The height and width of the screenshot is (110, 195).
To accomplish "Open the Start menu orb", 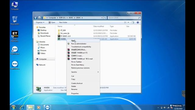I will point(13,107).
